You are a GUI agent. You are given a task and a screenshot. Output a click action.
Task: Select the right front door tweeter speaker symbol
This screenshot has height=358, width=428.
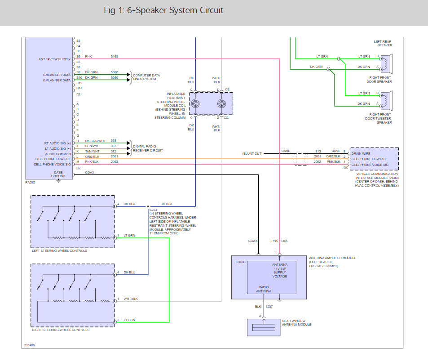(386, 101)
